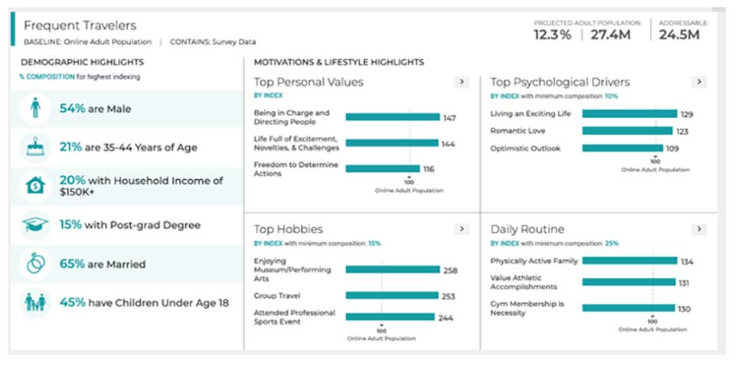The image size is (735, 365).
Task: Select the Group Travel hobby bar
Action: 392,295
